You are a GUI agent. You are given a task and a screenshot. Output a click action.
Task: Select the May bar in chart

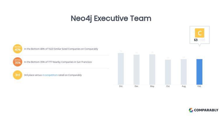click(152, 70)
